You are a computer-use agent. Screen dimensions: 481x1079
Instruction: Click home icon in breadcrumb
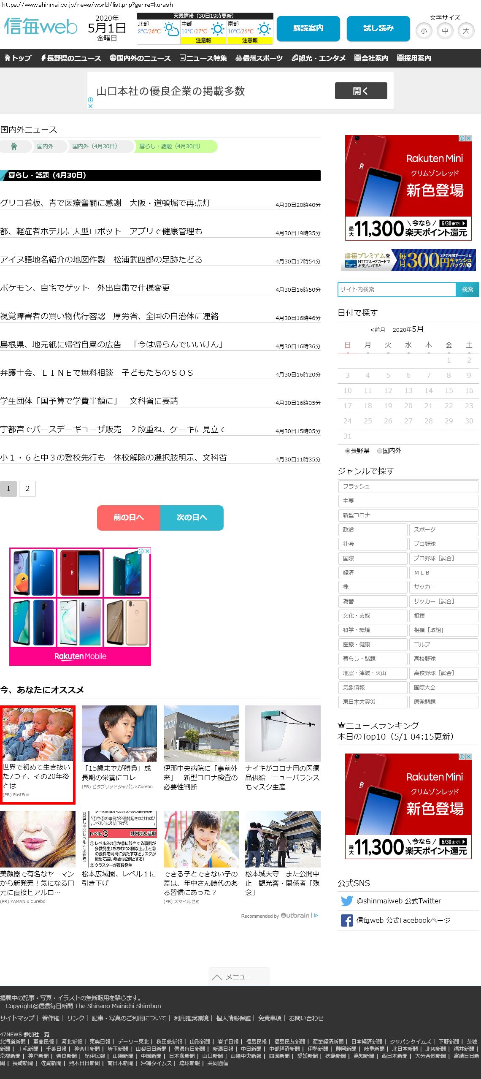(x=14, y=146)
